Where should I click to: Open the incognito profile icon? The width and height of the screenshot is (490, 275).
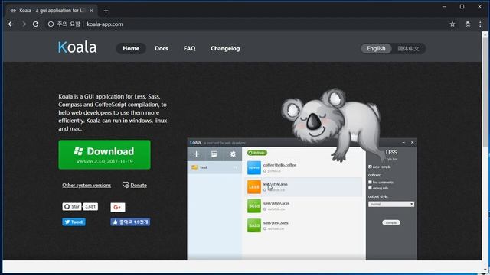468,24
